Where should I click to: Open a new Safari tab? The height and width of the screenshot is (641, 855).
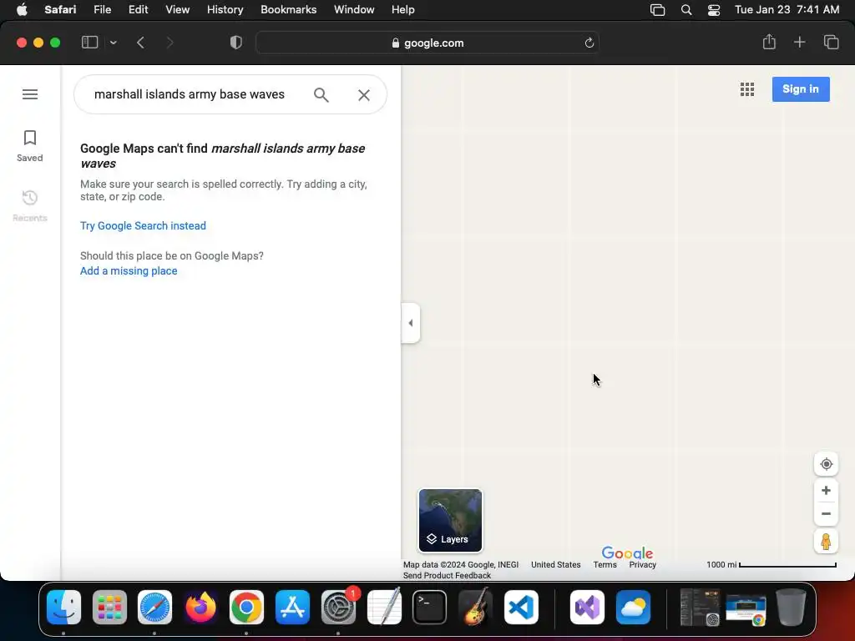point(799,42)
